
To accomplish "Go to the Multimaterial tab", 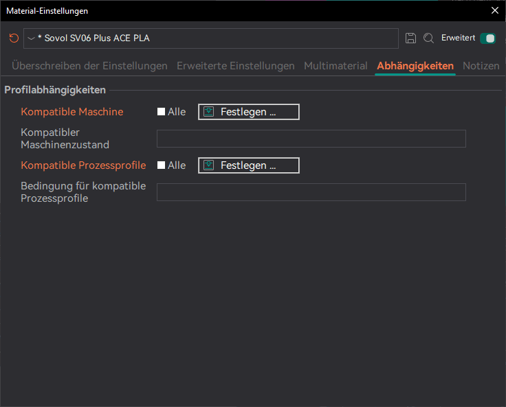I will (x=335, y=66).
